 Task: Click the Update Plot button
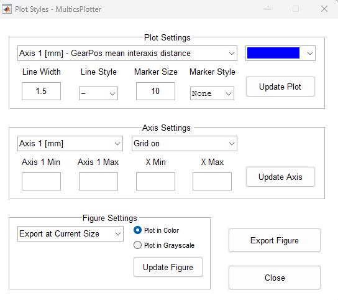(280, 87)
